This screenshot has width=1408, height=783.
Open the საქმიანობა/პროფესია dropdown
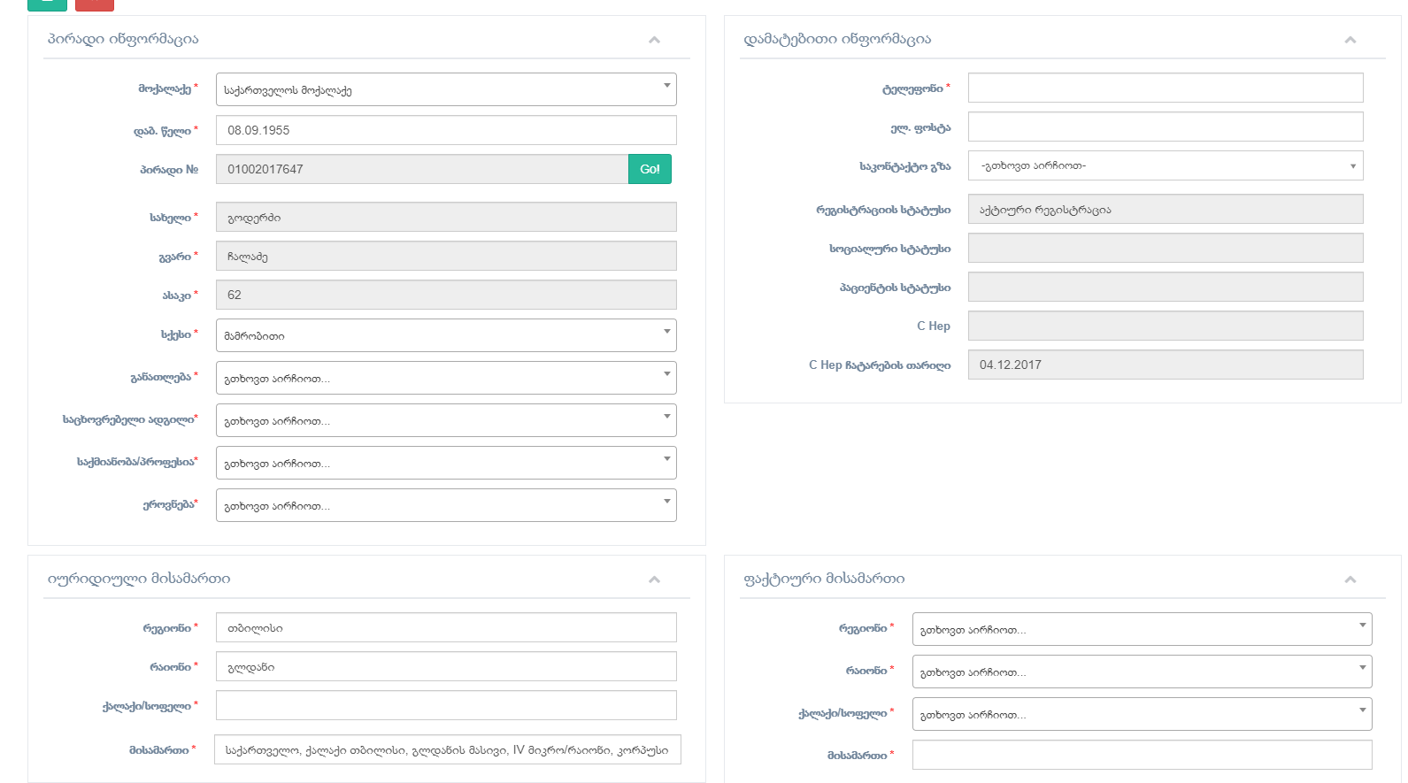click(446, 463)
